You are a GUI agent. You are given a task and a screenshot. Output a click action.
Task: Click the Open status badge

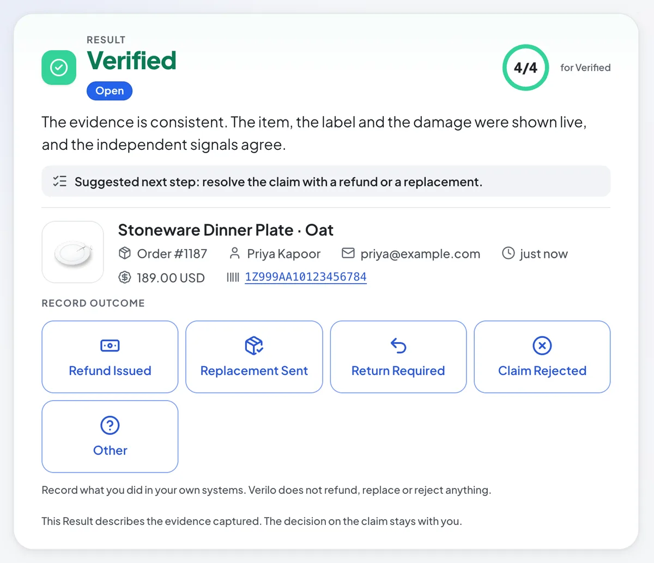[110, 91]
